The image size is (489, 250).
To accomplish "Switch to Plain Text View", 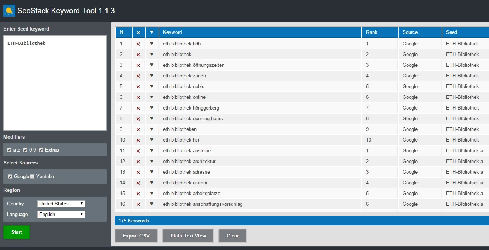I will 188,236.
